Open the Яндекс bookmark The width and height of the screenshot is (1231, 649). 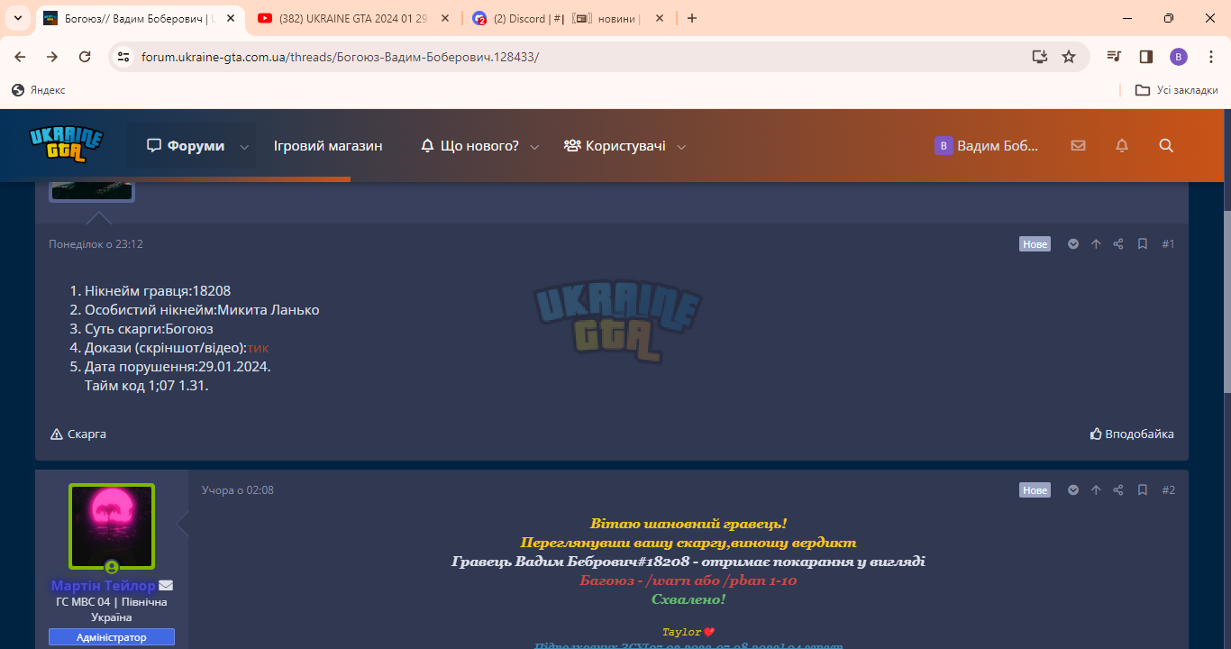click(39, 90)
